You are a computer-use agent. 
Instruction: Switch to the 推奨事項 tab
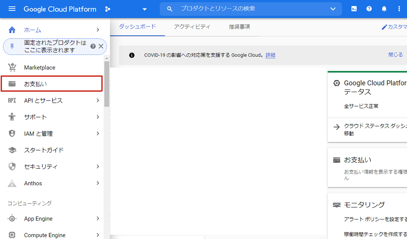240,27
